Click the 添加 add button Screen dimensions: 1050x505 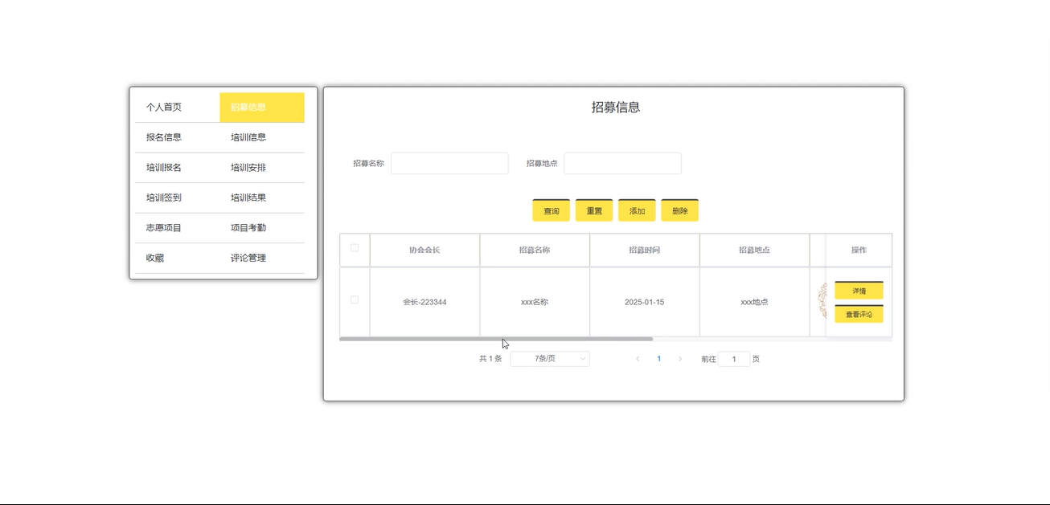click(637, 211)
